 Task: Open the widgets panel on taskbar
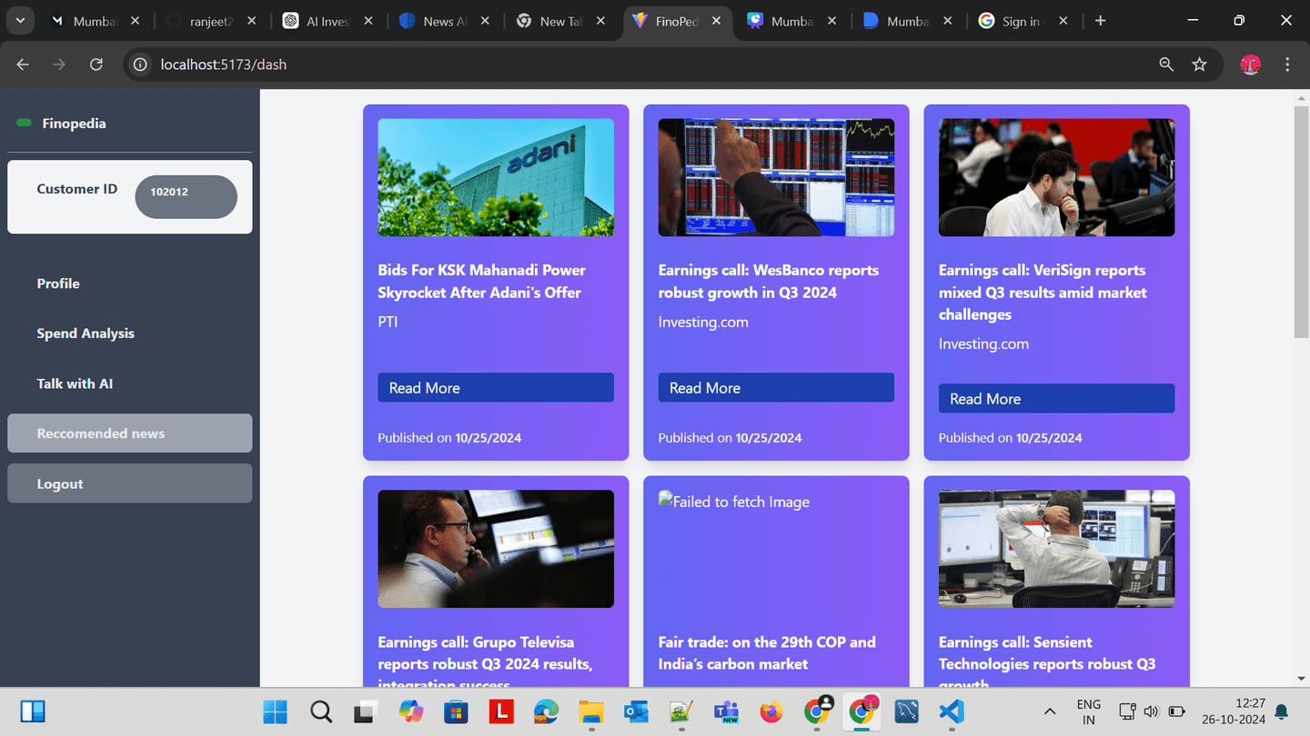tap(33, 711)
